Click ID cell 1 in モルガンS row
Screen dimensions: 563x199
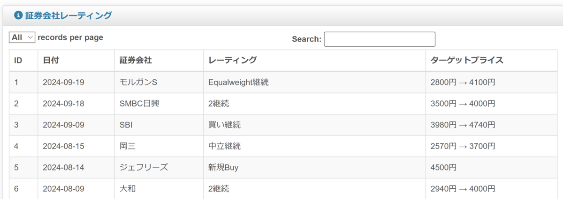coord(23,82)
